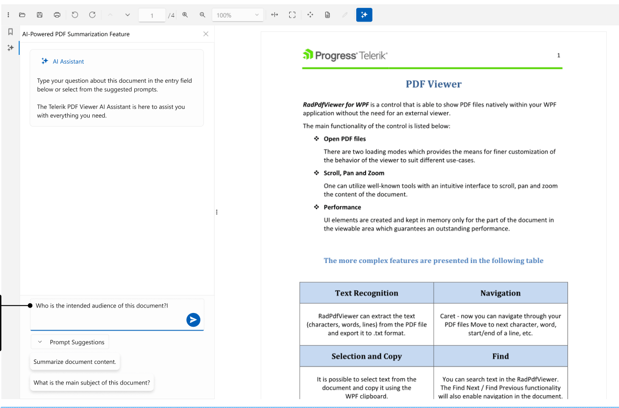Send the typed question with the arrow button
Screen dimensions: 619x408
click(193, 320)
